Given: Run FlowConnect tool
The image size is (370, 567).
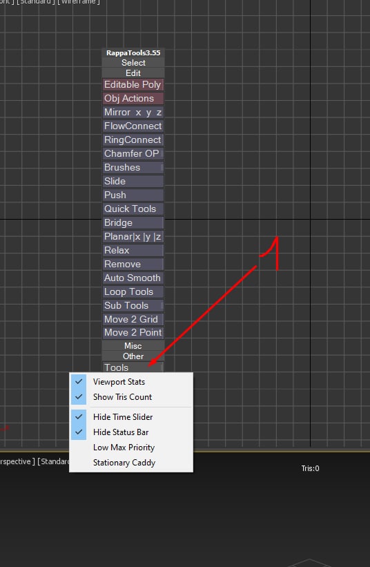Looking at the screenshot, I should pos(133,126).
